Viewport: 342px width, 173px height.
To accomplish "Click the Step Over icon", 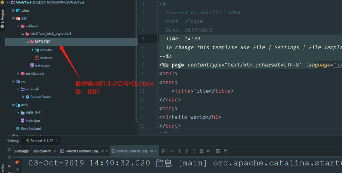I will pos(172,151).
